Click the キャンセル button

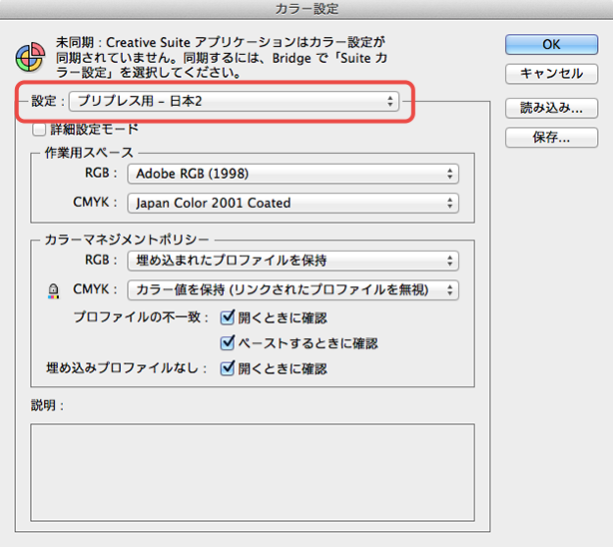pyautogui.click(x=551, y=74)
